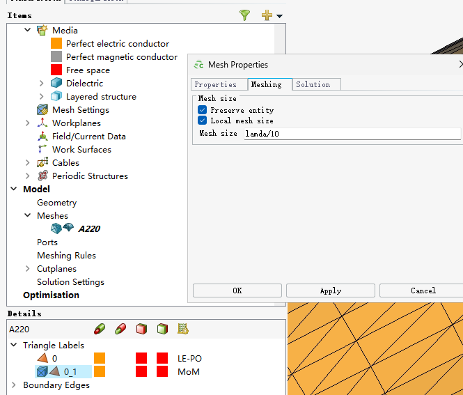Click the yellow plus add-item icon

[267, 15]
